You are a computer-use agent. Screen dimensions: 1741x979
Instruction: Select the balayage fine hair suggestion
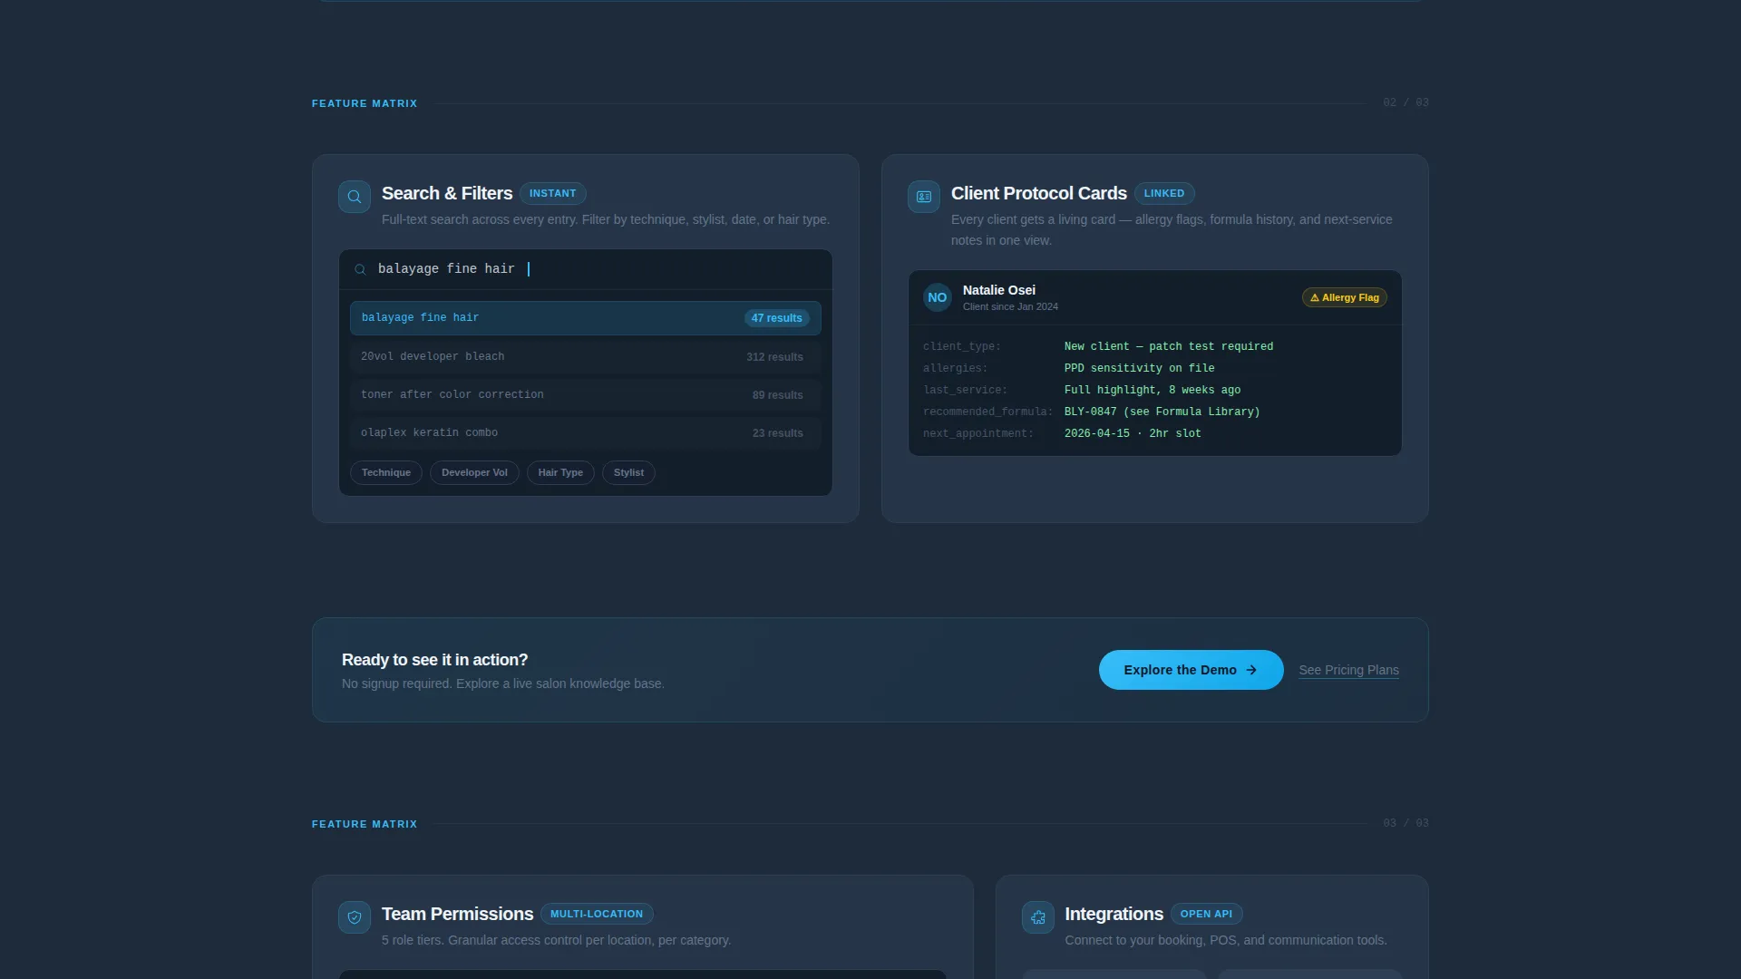(586, 318)
